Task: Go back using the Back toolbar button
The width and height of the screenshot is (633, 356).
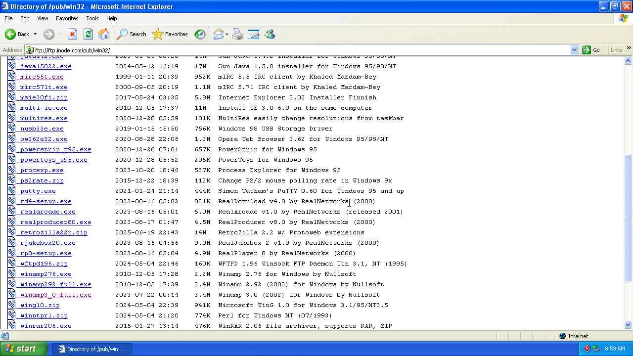Action: tap(17, 34)
